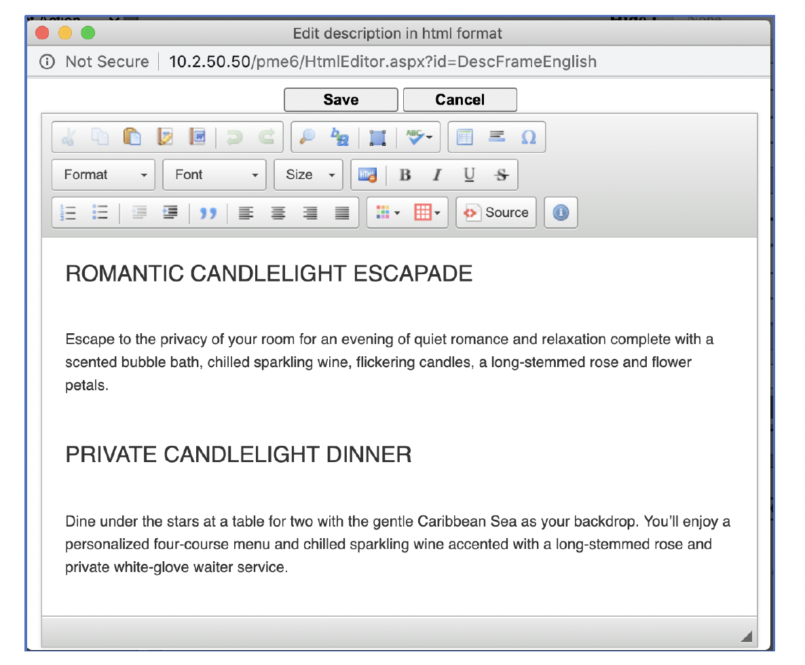This screenshot has height=665, width=805.
Task: Toggle Underline formatting
Action: pyautogui.click(x=469, y=175)
